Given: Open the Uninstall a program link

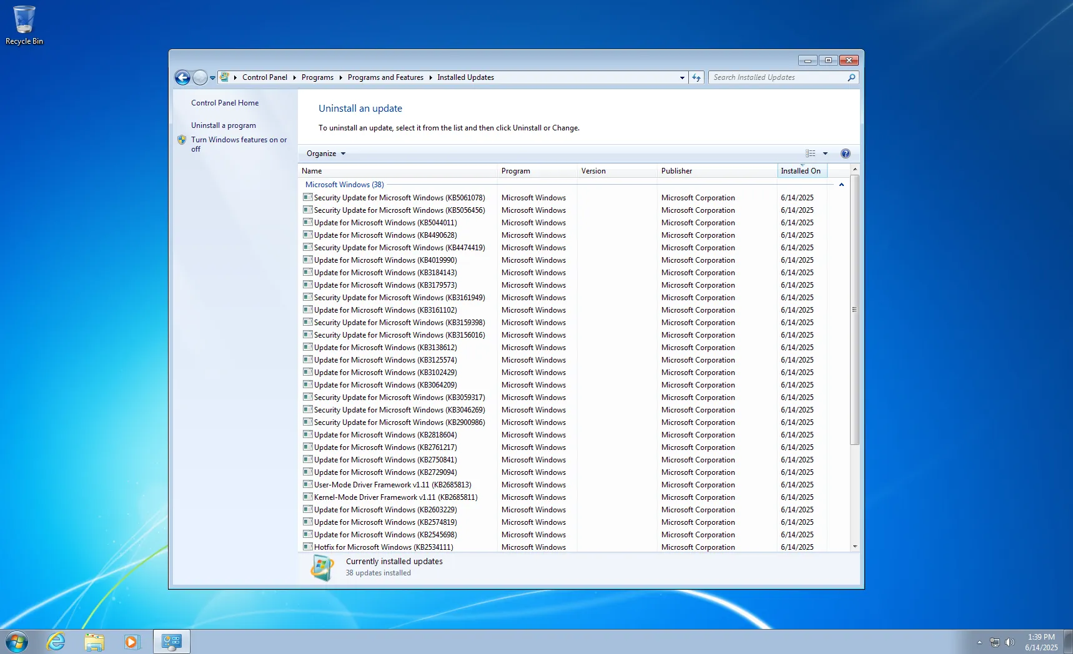Looking at the screenshot, I should [x=224, y=125].
